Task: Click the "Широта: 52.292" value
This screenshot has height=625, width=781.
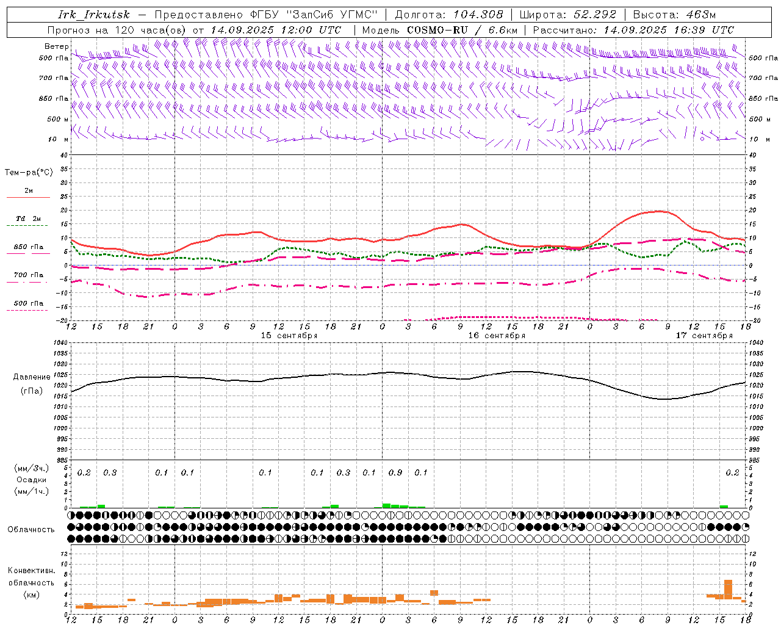Action: (568, 15)
